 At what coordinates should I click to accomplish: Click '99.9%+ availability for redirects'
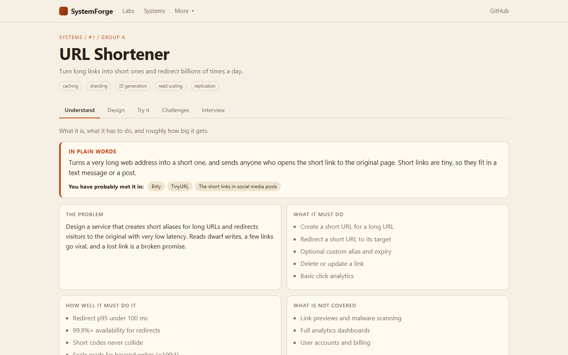tap(116, 331)
